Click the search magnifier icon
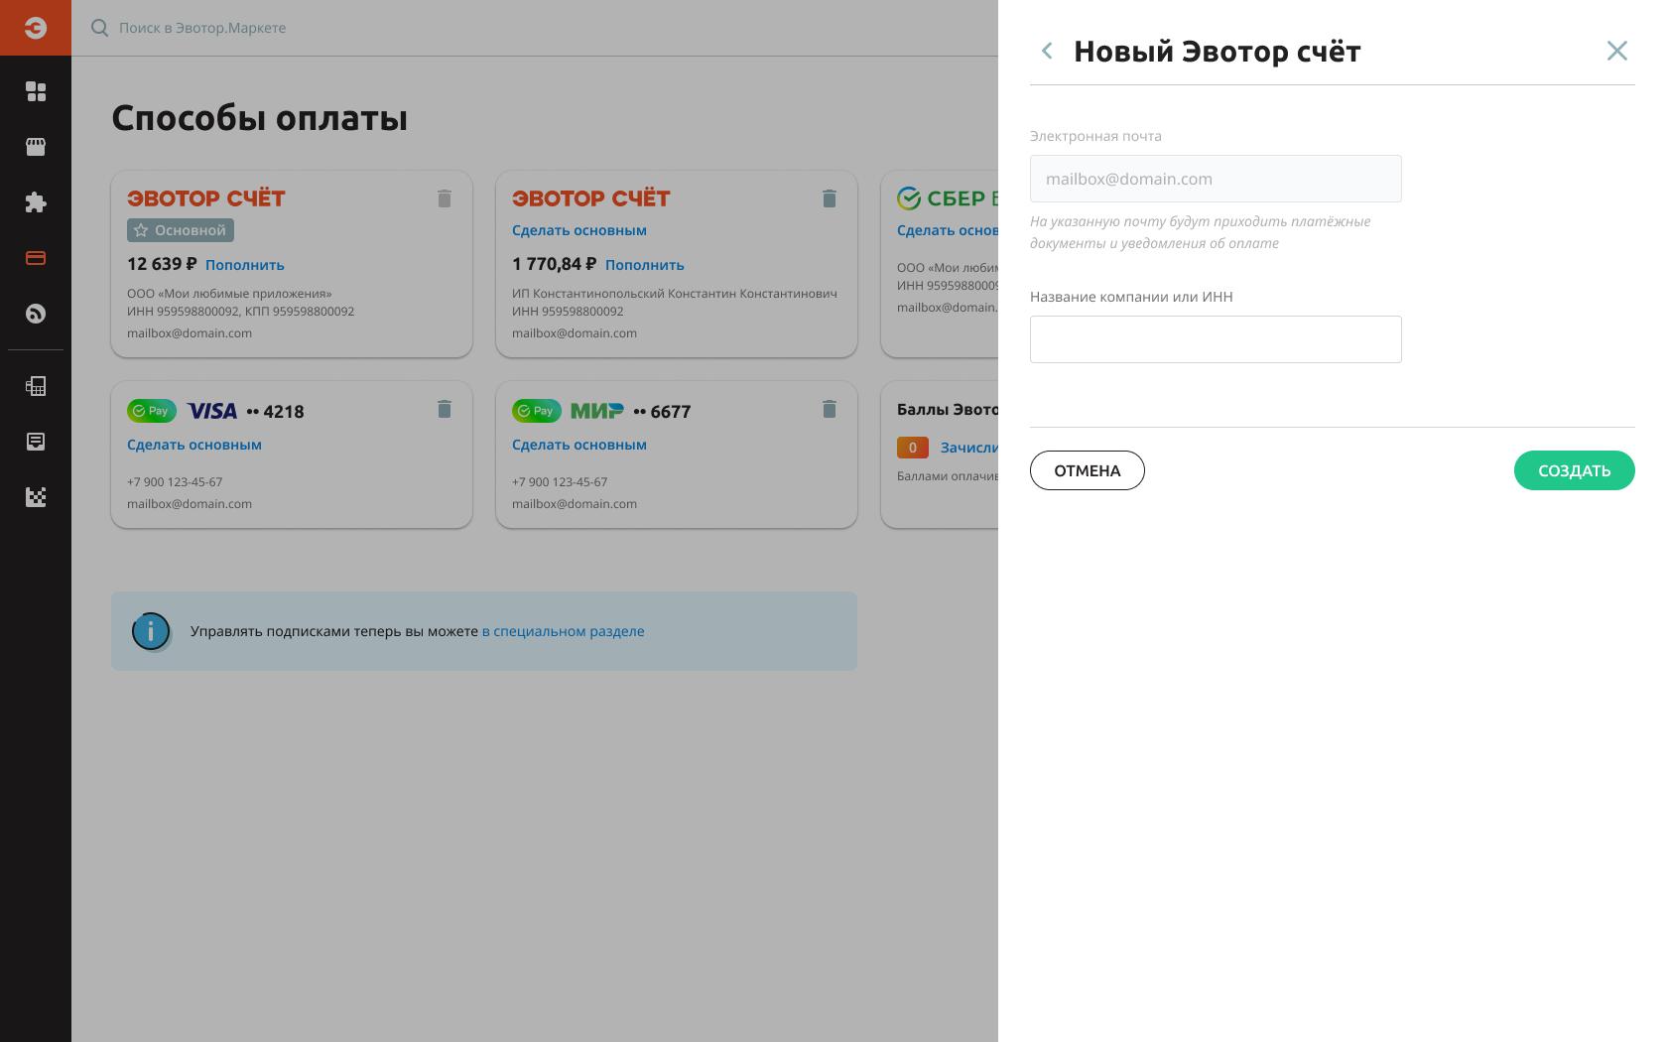This screenshot has width=1667, height=1042. coord(99,28)
